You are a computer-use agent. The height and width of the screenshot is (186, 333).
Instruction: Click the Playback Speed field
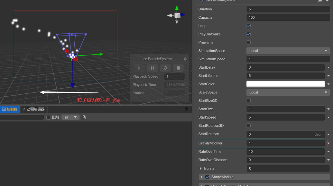pyautogui.click(x=174, y=76)
